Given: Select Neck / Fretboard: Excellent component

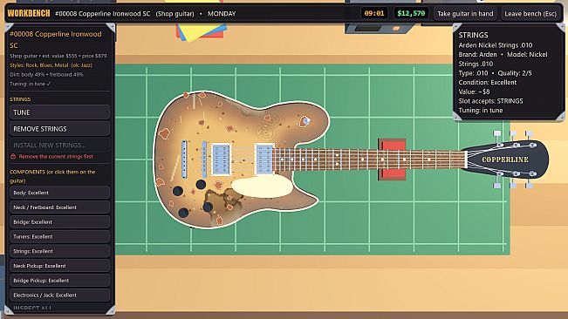Looking at the screenshot, I should pyautogui.click(x=59, y=207).
